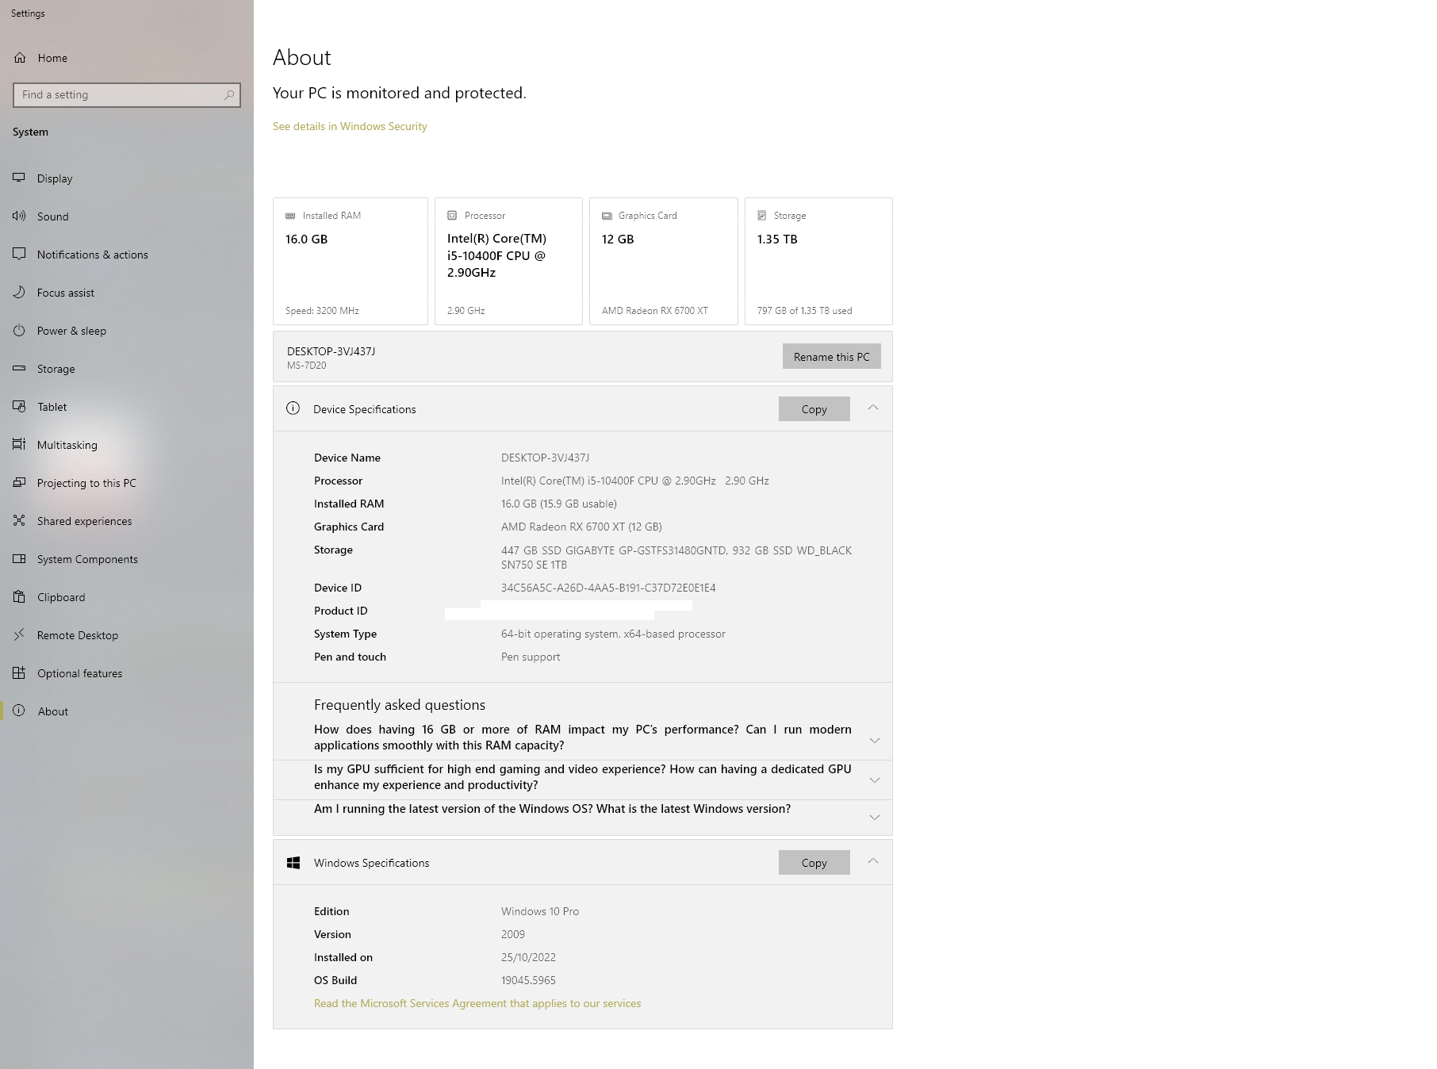Open the Shared experiences page
Screen dimensions: 1437x1069
click(x=127, y=521)
